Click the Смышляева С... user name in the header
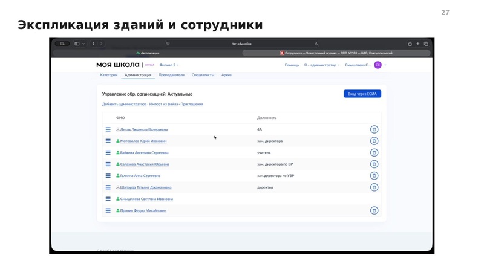484x272 pixels. coord(358,65)
